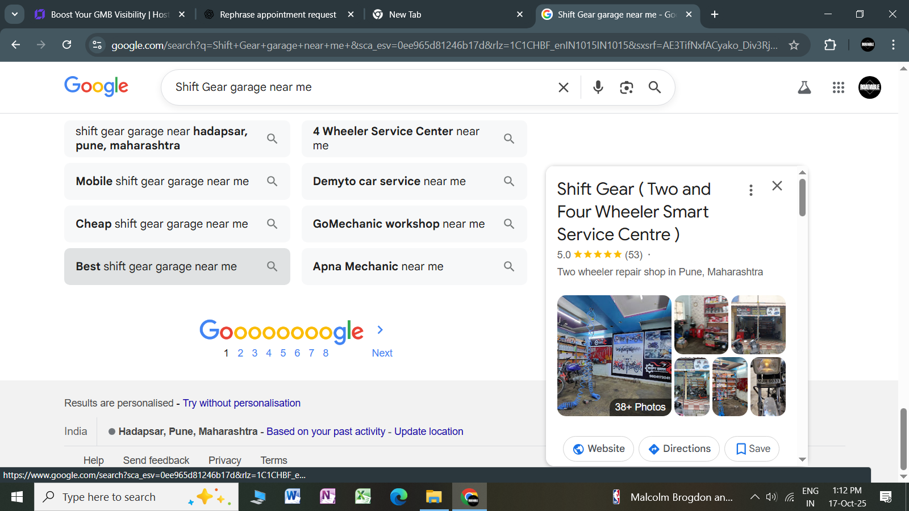Viewport: 909px width, 511px height.
Task: Close the New Tab tab
Action: (520, 14)
